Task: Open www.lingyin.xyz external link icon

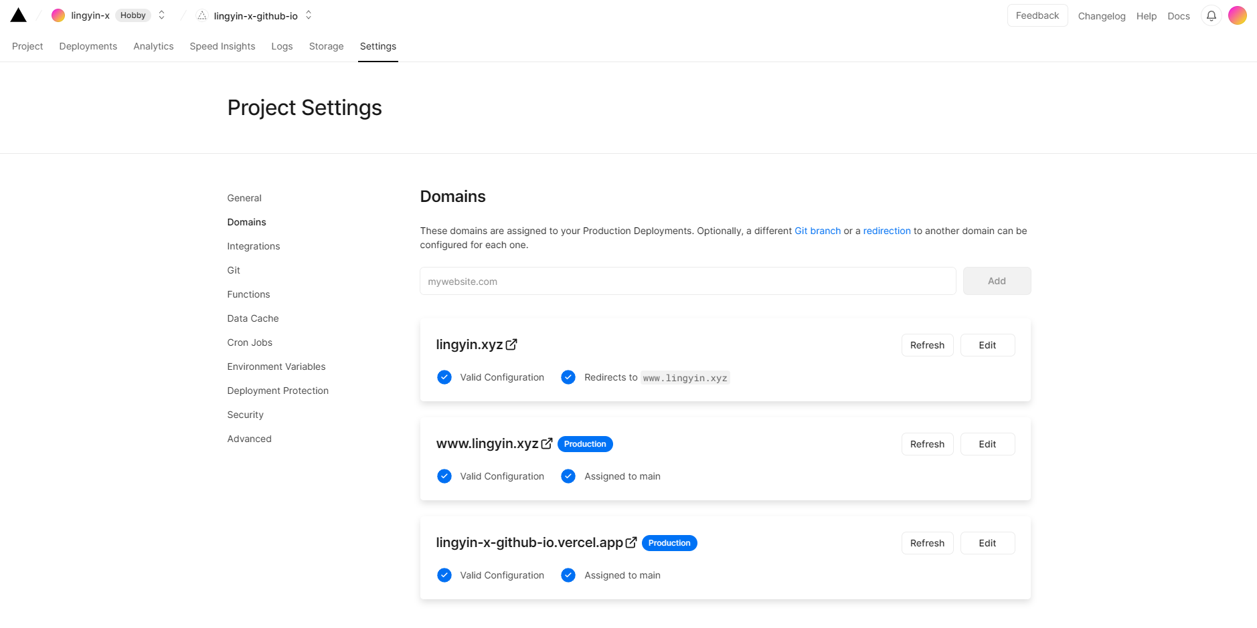Action: [x=547, y=443]
